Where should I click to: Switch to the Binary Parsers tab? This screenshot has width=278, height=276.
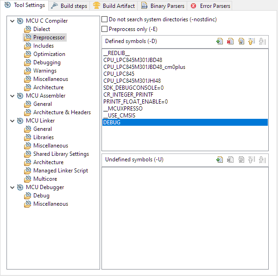162,6
